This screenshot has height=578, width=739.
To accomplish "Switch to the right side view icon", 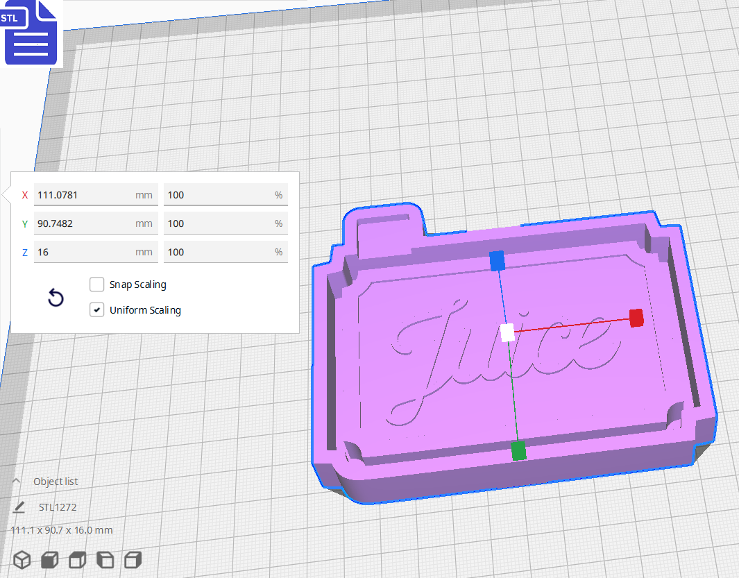I will click(133, 559).
